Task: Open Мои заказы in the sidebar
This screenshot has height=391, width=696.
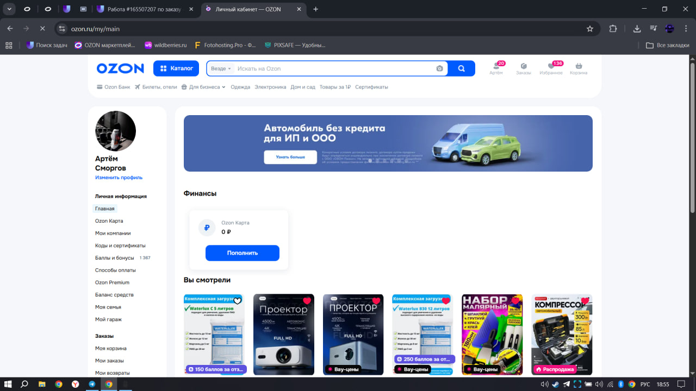Action: 109,361
